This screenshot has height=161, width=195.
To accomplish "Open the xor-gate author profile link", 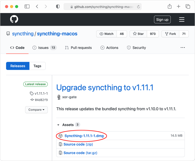I will pyautogui.click(x=70, y=97).
